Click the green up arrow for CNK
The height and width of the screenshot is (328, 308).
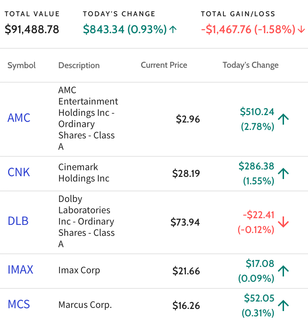coord(283,173)
